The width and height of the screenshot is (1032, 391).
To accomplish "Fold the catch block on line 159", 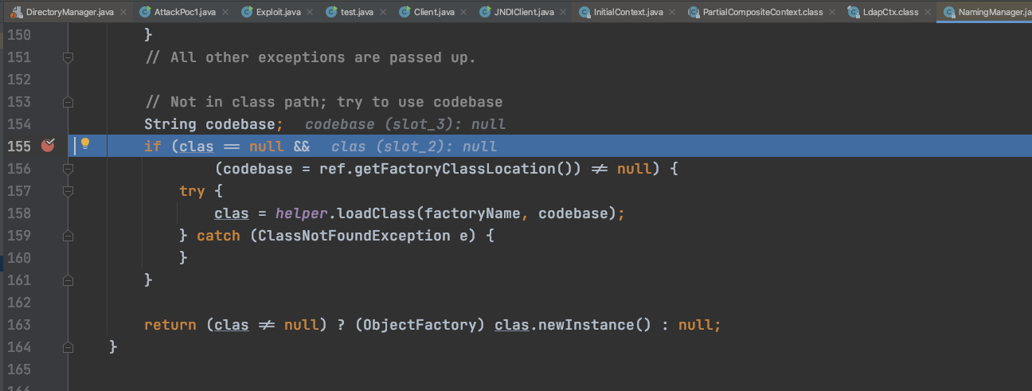I will pos(68,236).
